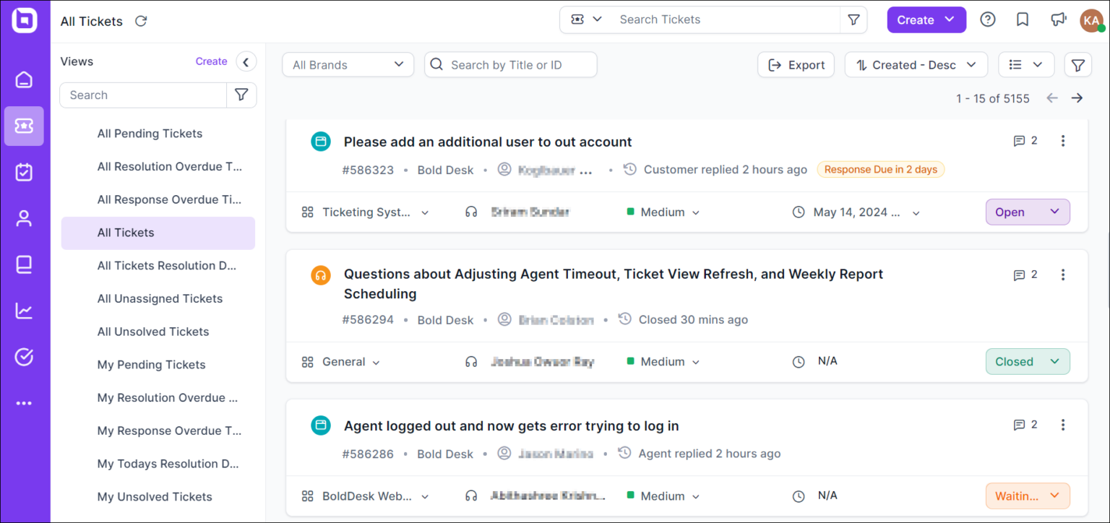Click the Export button
The width and height of the screenshot is (1110, 523).
pos(796,65)
